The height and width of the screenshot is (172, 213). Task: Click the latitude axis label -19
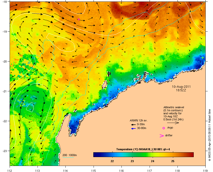[4, 31]
